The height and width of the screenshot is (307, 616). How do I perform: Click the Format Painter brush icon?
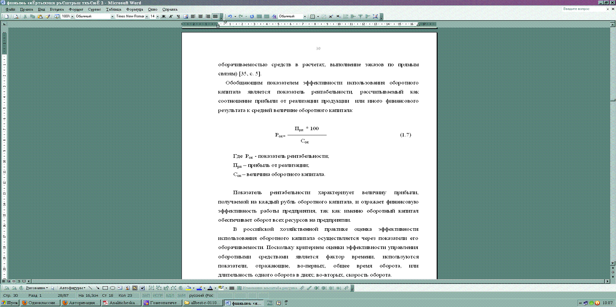(x=48, y=16)
